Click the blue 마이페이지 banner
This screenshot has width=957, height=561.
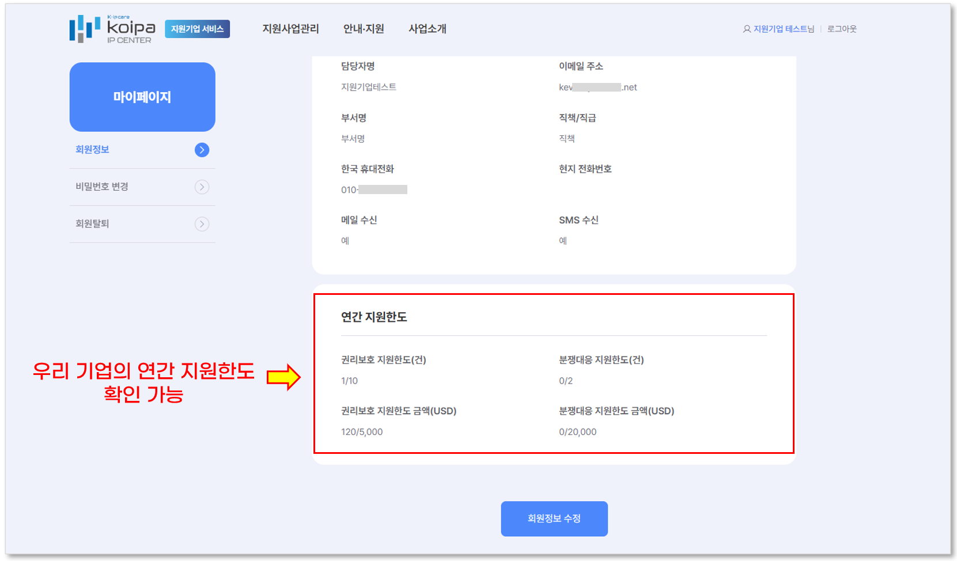(142, 97)
